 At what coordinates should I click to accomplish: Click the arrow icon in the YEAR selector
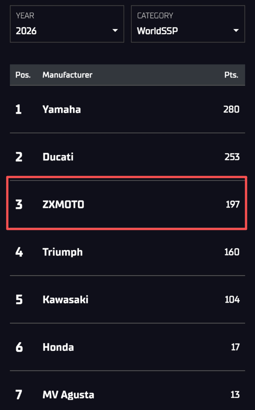(x=115, y=30)
